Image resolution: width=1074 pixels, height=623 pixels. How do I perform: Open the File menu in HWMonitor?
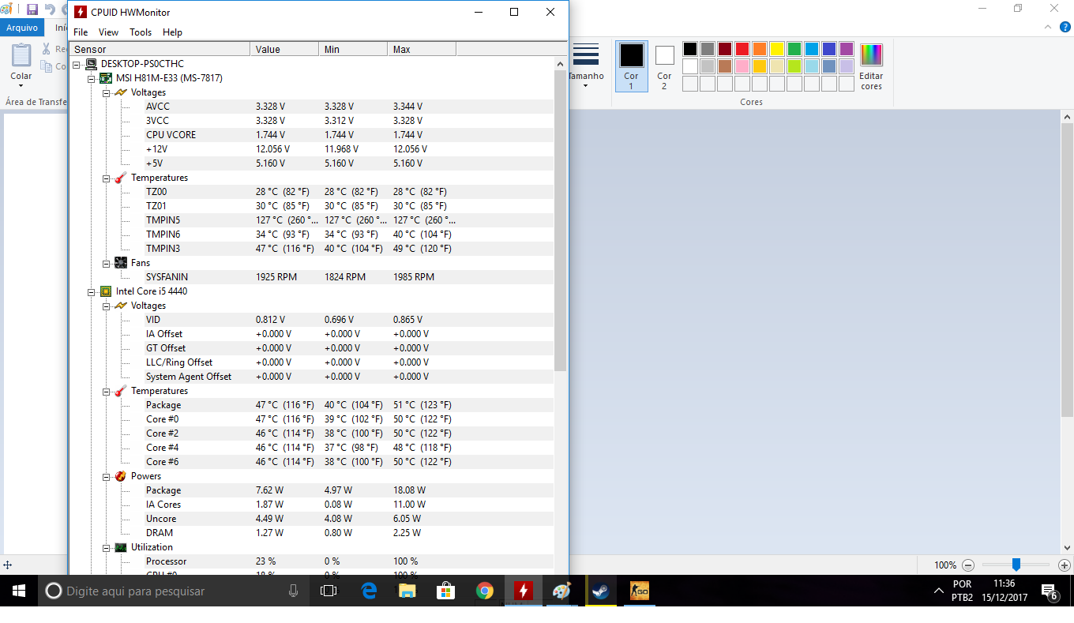[x=81, y=32]
